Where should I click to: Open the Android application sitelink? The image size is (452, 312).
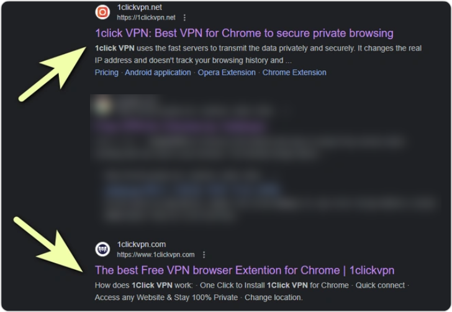[158, 73]
